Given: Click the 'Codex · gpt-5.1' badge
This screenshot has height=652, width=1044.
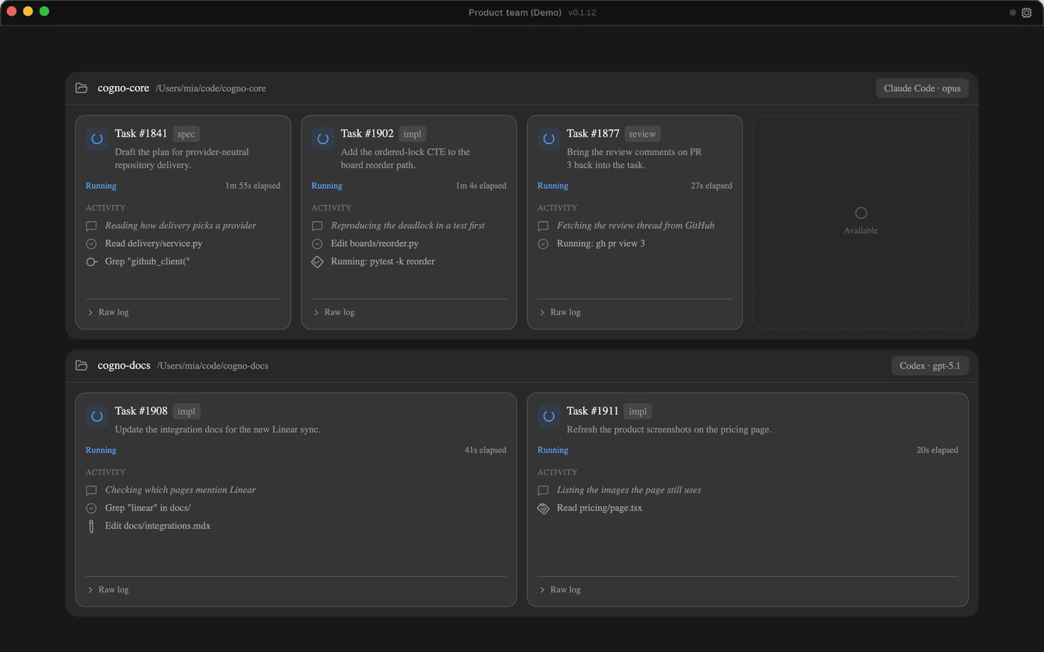Looking at the screenshot, I should (930, 365).
